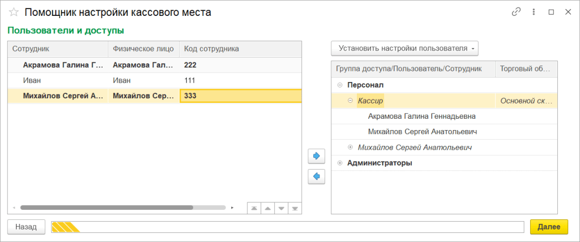Move selected row up one position
This screenshot has width=580, height=242.
[x=267, y=208]
